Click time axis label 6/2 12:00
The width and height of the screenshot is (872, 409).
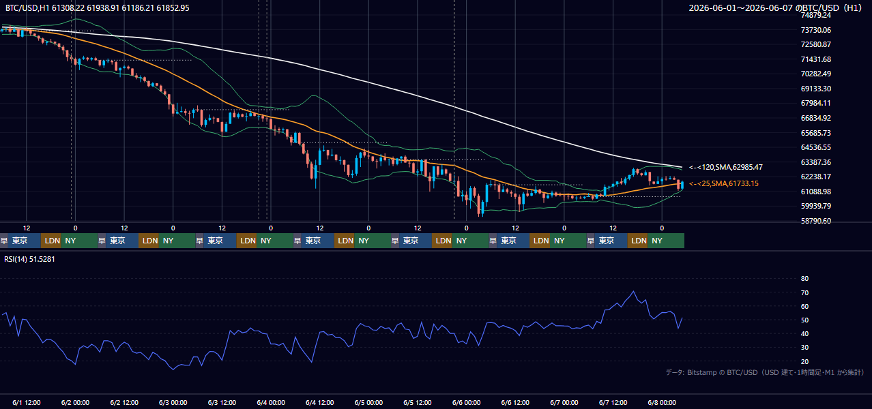pyautogui.click(x=124, y=402)
